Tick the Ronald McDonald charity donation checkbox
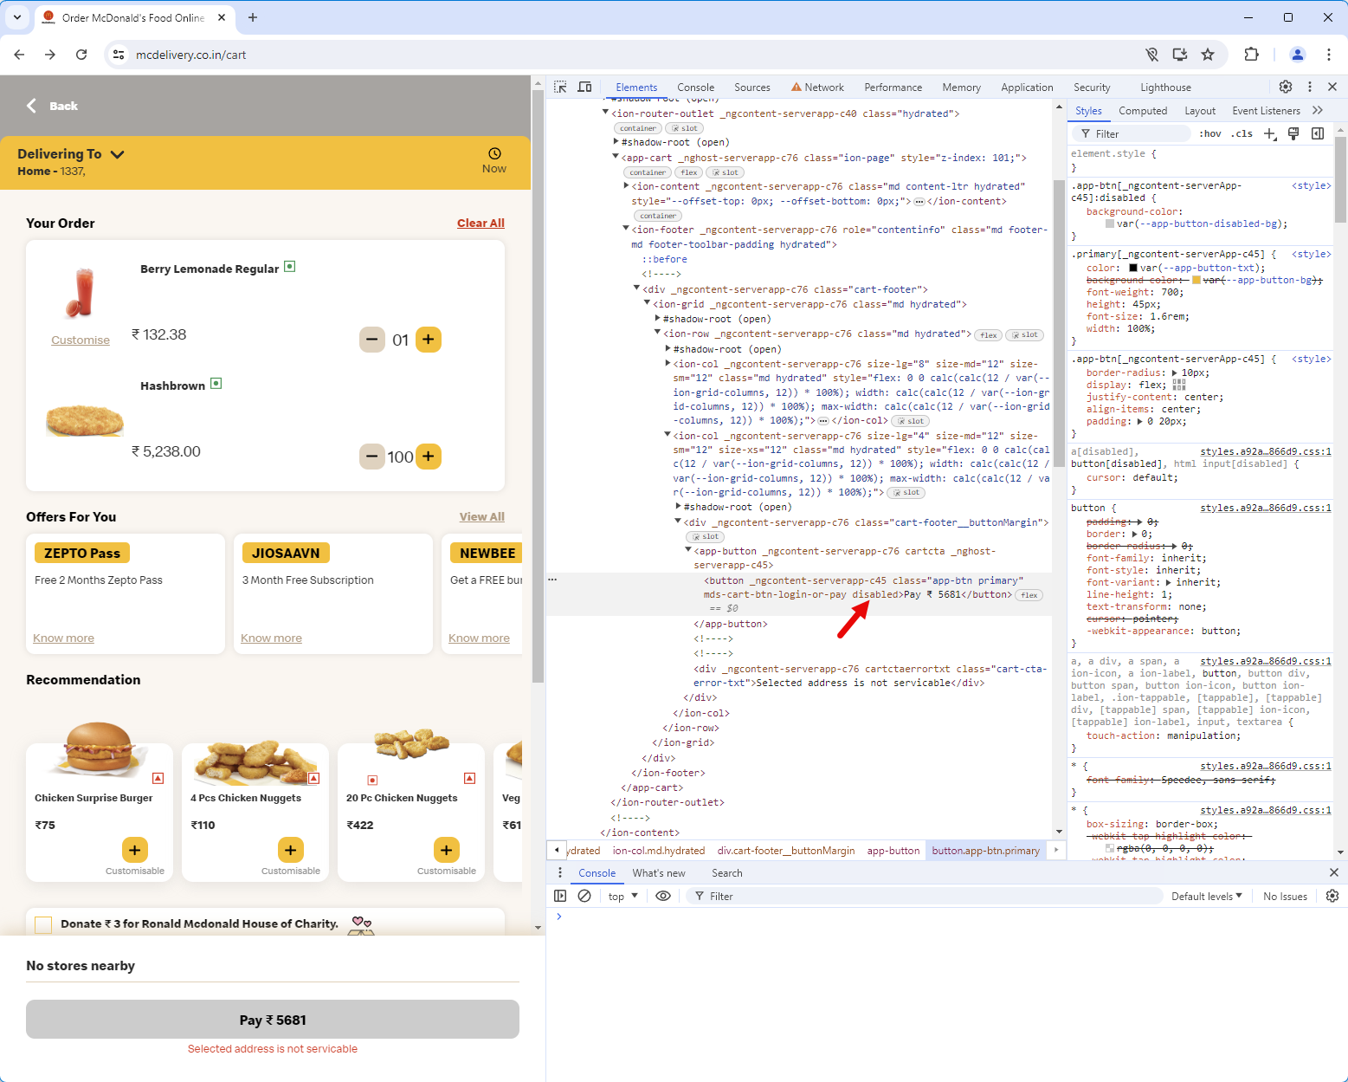This screenshot has height=1082, width=1348. [43, 924]
